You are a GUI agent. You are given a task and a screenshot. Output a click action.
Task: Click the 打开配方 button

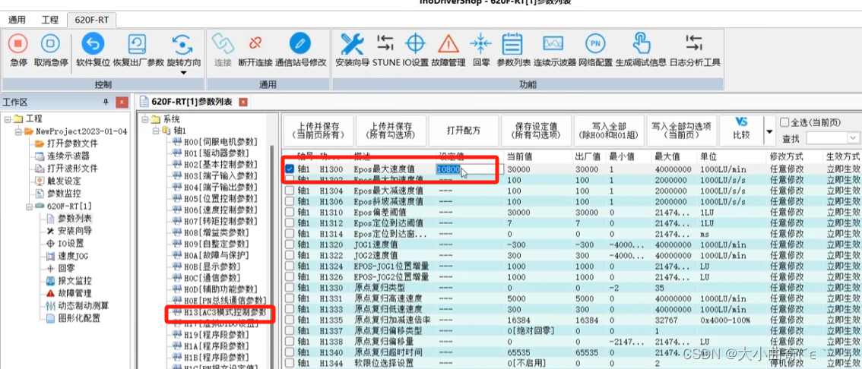pos(464,131)
